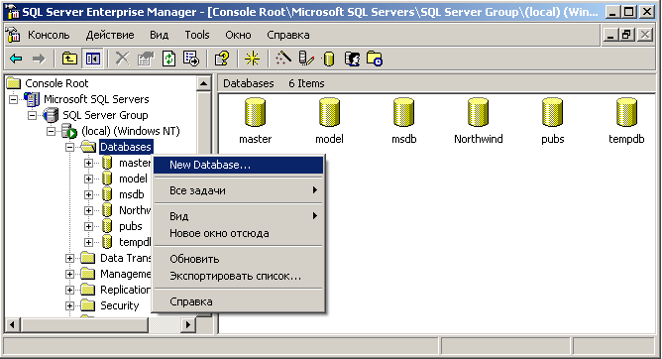Open Вид submenu in context menu
662x359 pixels.
(x=238, y=216)
